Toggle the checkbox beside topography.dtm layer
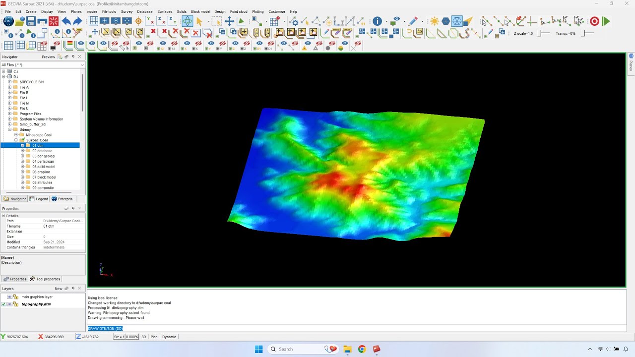Viewport: 635px width, 357px height. click(x=4, y=304)
